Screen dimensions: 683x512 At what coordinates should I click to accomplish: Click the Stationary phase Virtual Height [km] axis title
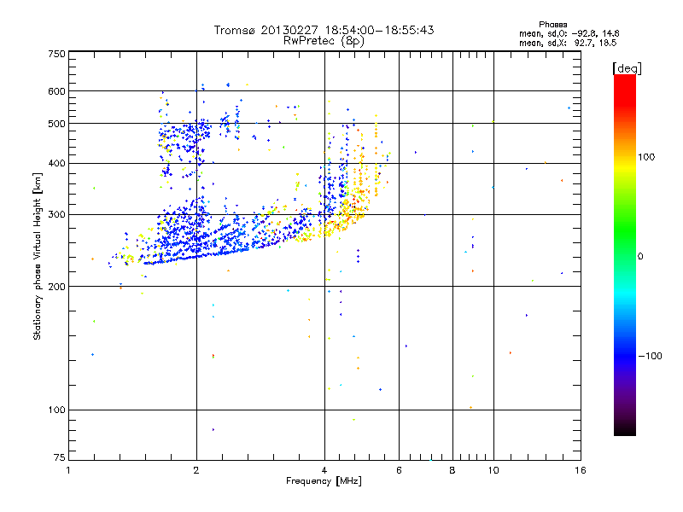(x=38, y=256)
